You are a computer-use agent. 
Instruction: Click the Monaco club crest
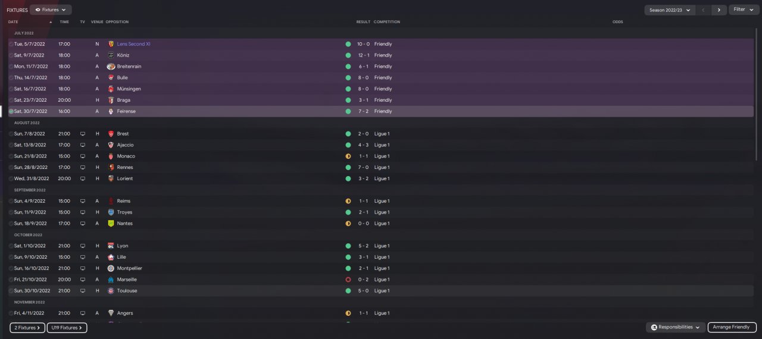111,156
